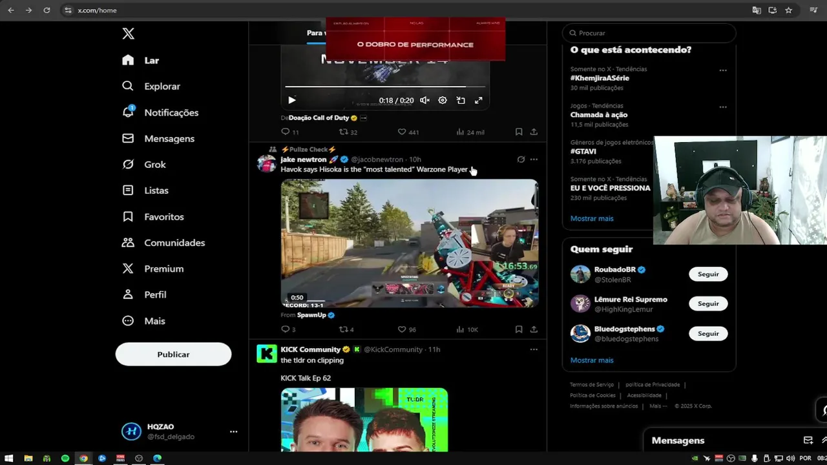Open more options on KICK Community post
This screenshot has width=827, height=465.
(x=534, y=349)
